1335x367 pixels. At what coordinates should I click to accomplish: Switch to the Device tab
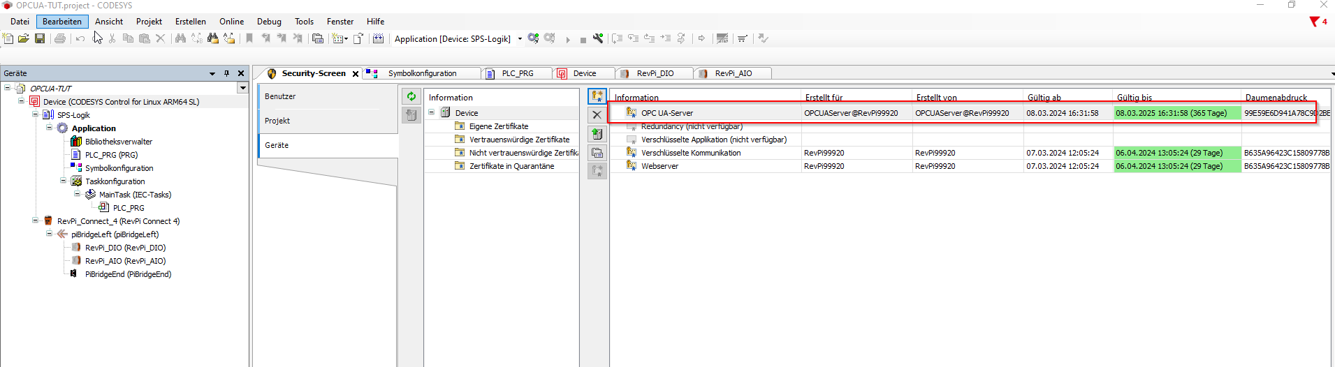(585, 73)
